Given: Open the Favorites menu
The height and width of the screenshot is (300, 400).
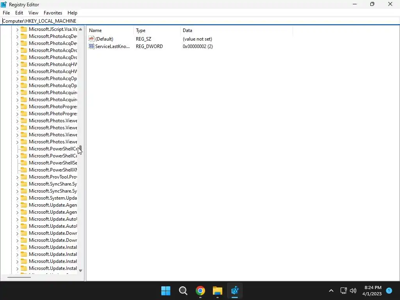Looking at the screenshot, I should (x=53, y=13).
